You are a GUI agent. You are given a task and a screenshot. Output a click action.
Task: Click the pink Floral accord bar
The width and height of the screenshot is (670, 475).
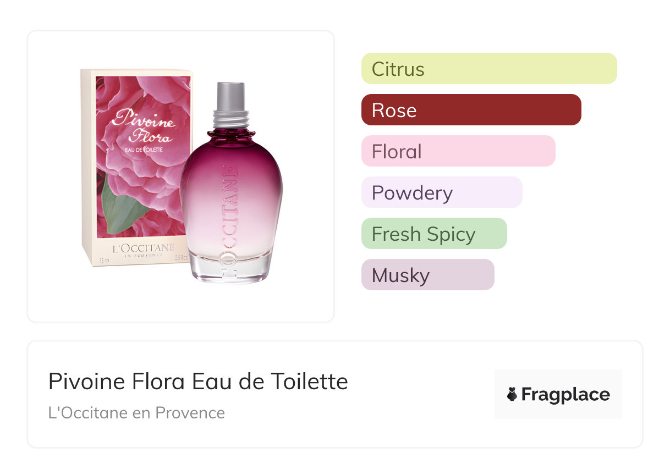(x=458, y=151)
